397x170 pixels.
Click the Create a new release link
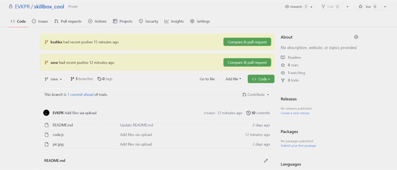click(x=295, y=113)
